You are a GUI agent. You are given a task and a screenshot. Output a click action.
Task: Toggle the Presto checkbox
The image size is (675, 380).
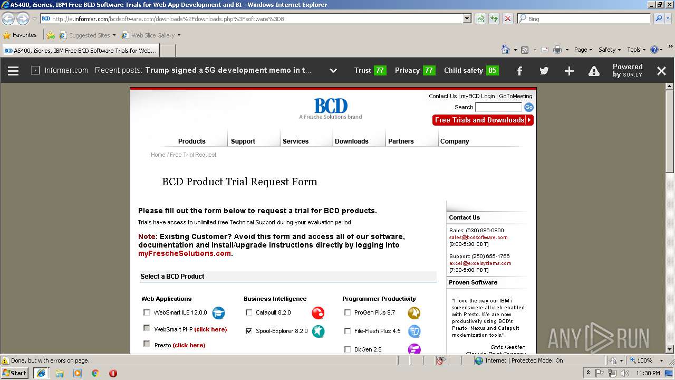pos(147,344)
